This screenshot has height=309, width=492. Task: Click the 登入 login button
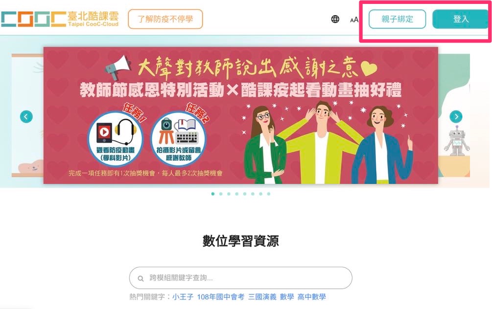click(x=460, y=19)
